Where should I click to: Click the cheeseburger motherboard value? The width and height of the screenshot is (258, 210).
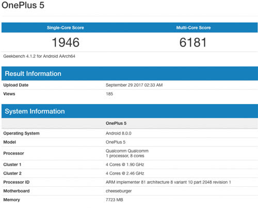[x=119, y=191]
